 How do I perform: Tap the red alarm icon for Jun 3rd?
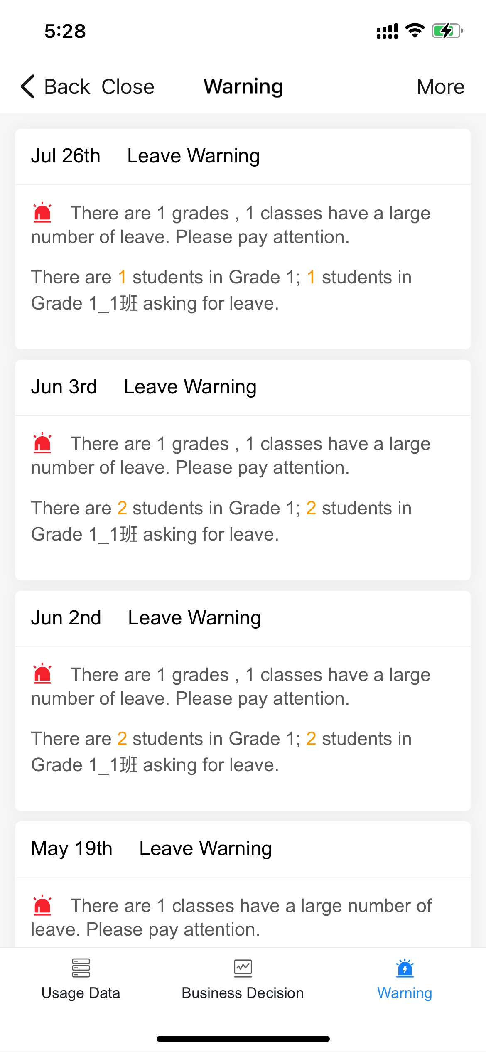click(42, 443)
